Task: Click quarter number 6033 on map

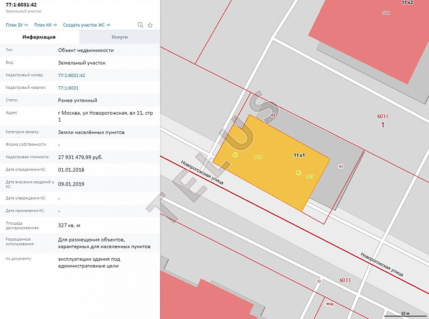Action: [x=345, y=280]
